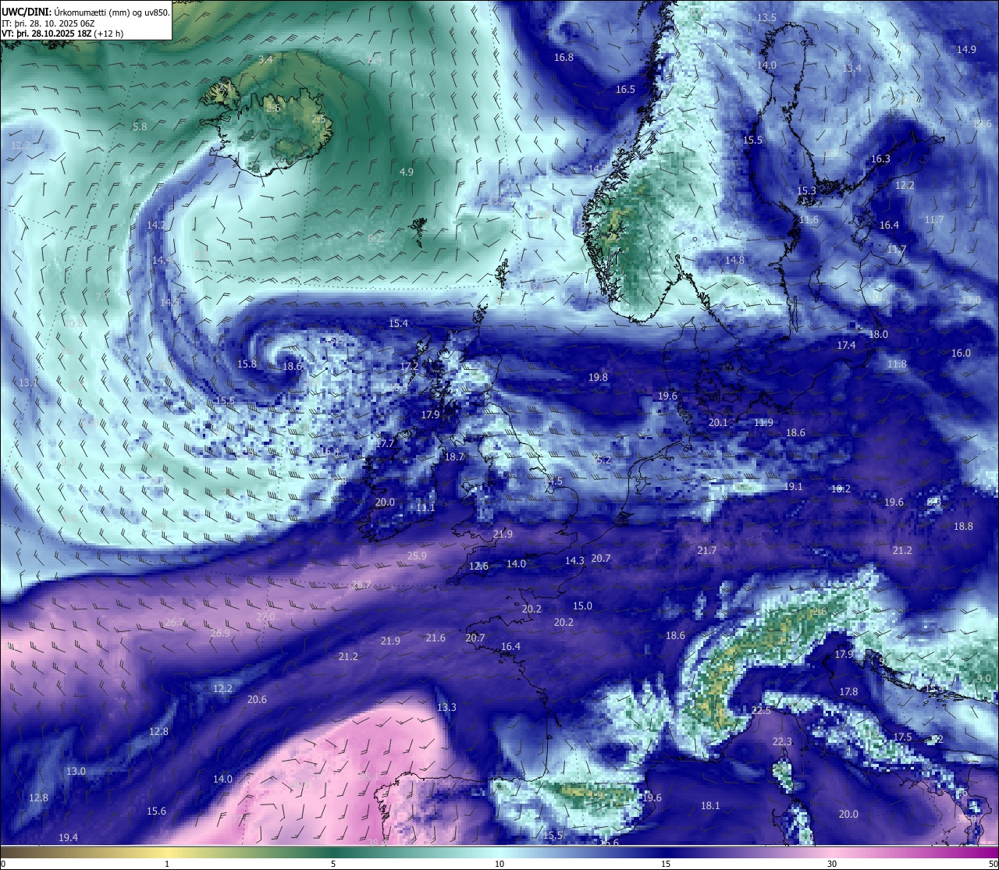The width and height of the screenshot is (999, 870).
Task: Click the 16.3 value near Finland
Action: coord(880,159)
